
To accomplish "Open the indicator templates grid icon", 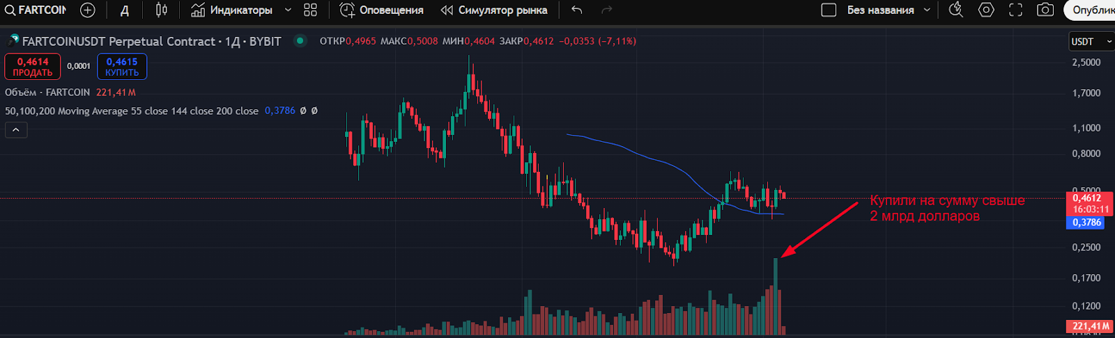I will 310,10.
